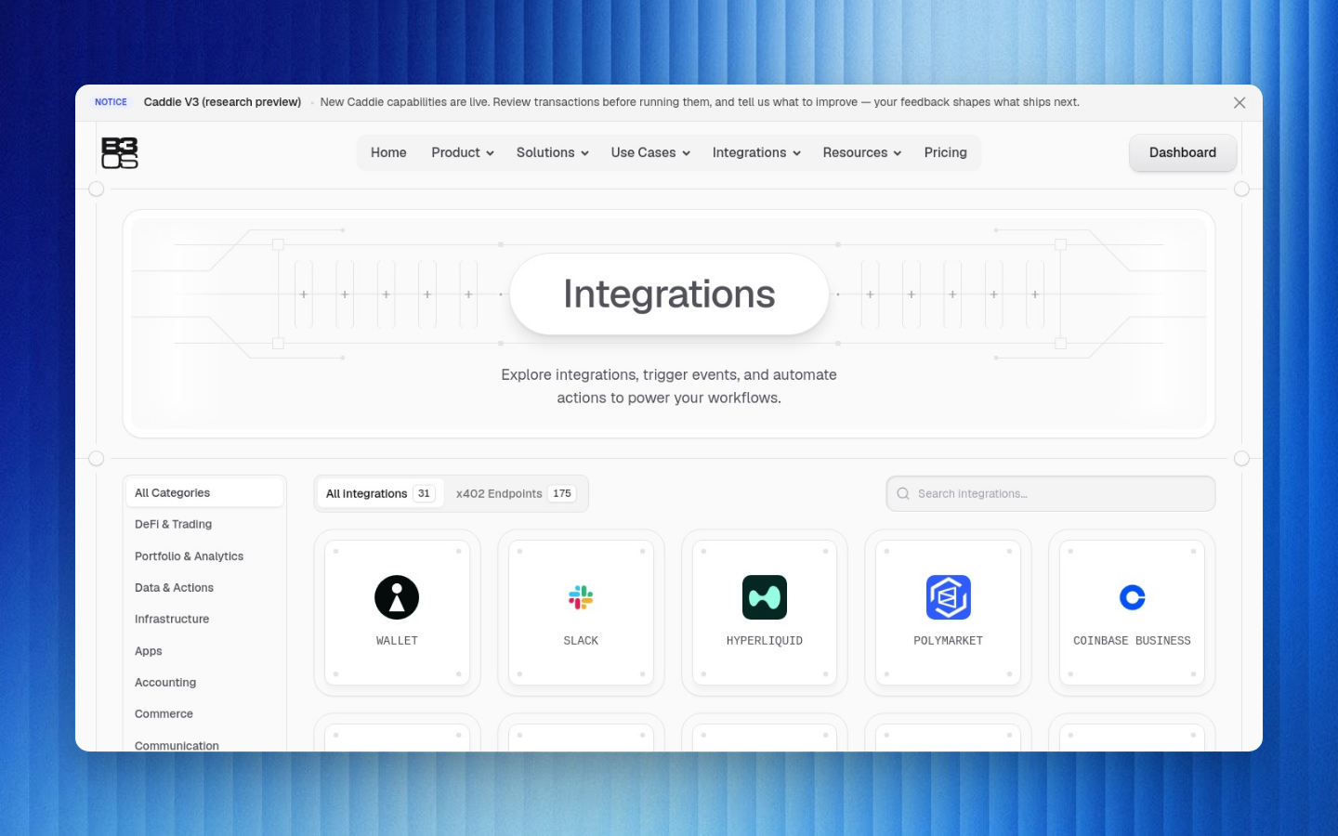This screenshot has width=1338, height=836.
Task: Click the Integrations hero heading
Action: pyautogui.click(x=669, y=294)
